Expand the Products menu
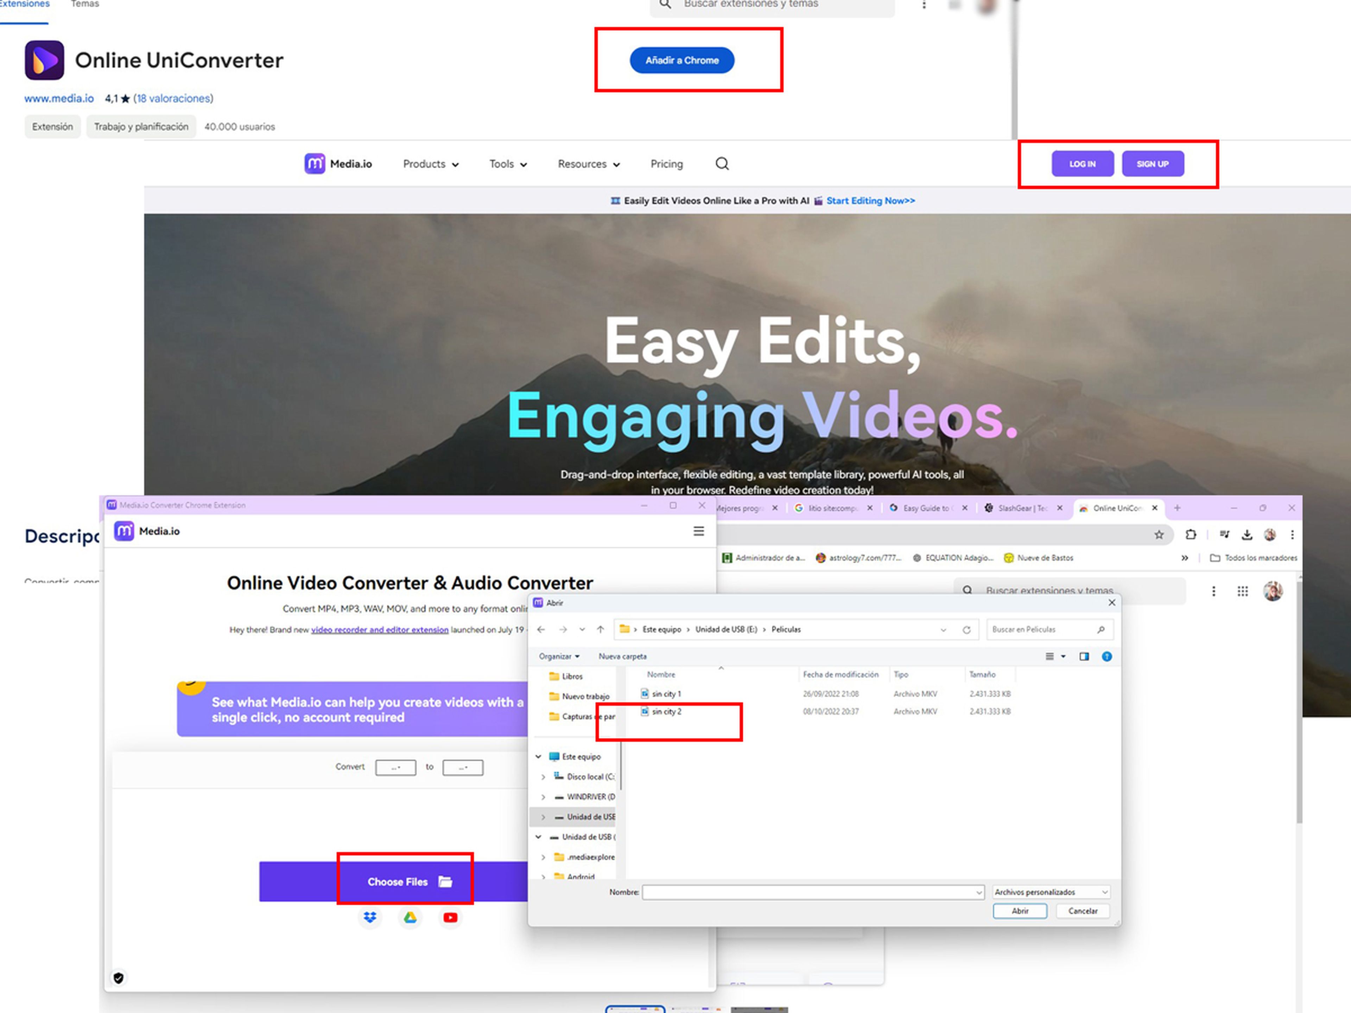The width and height of the screenshot is (1351, 1013). click(431, 164)
